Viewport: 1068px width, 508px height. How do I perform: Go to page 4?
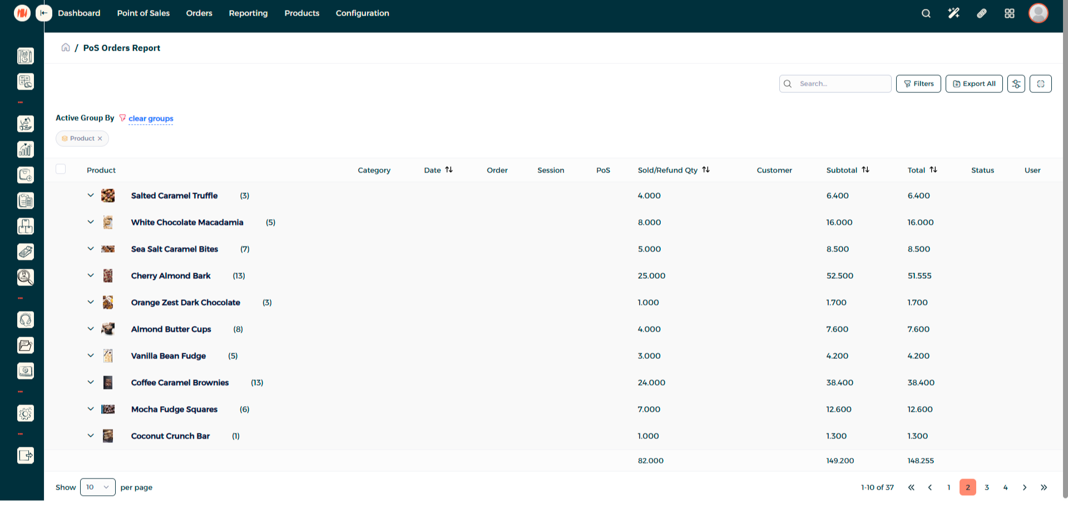(1006, 487)
